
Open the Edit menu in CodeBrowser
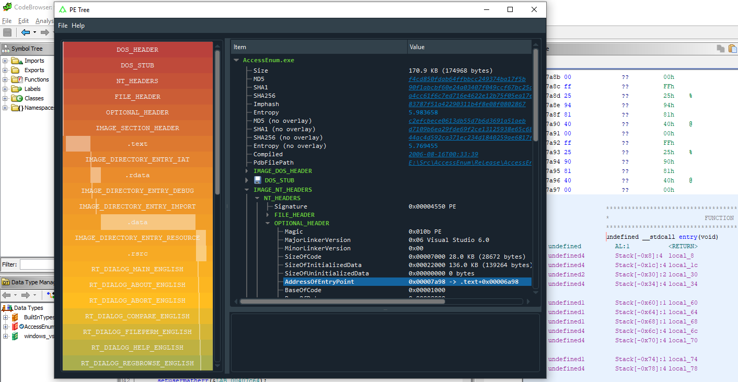tap(24, 21)
